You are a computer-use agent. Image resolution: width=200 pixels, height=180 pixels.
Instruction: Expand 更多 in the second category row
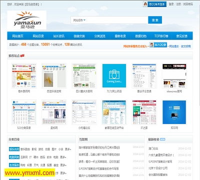coord(63,157)
